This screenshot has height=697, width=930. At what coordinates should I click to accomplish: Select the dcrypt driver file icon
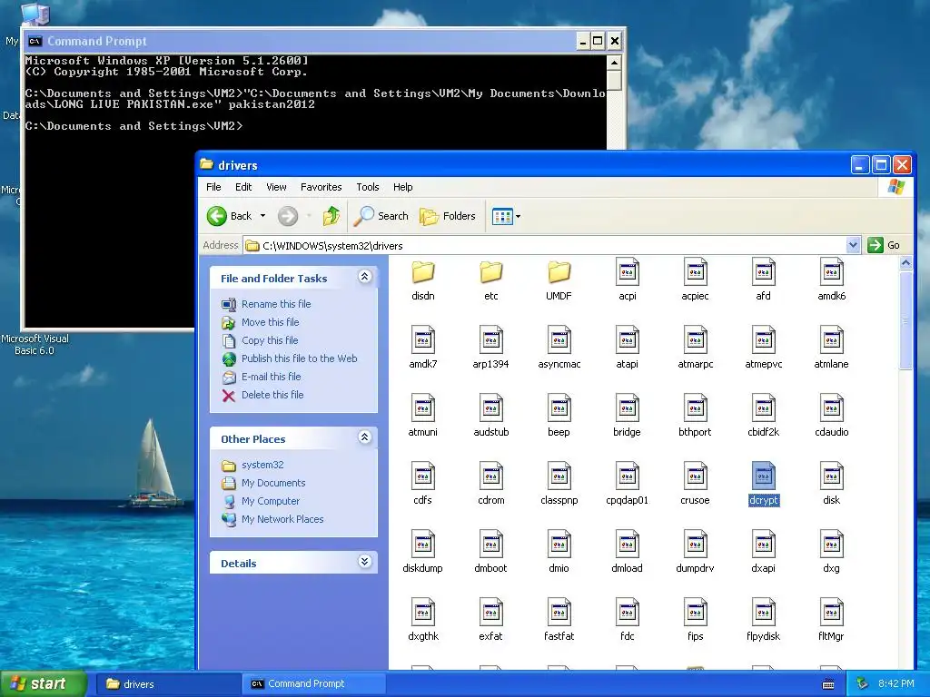[763, 476]
